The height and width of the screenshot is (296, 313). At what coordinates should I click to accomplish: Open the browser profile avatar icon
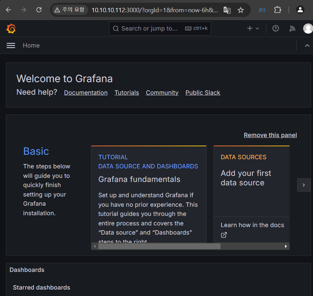[300, 10]
